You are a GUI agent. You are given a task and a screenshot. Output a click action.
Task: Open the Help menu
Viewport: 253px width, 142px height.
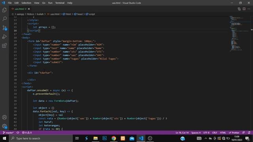click(70, 3)
